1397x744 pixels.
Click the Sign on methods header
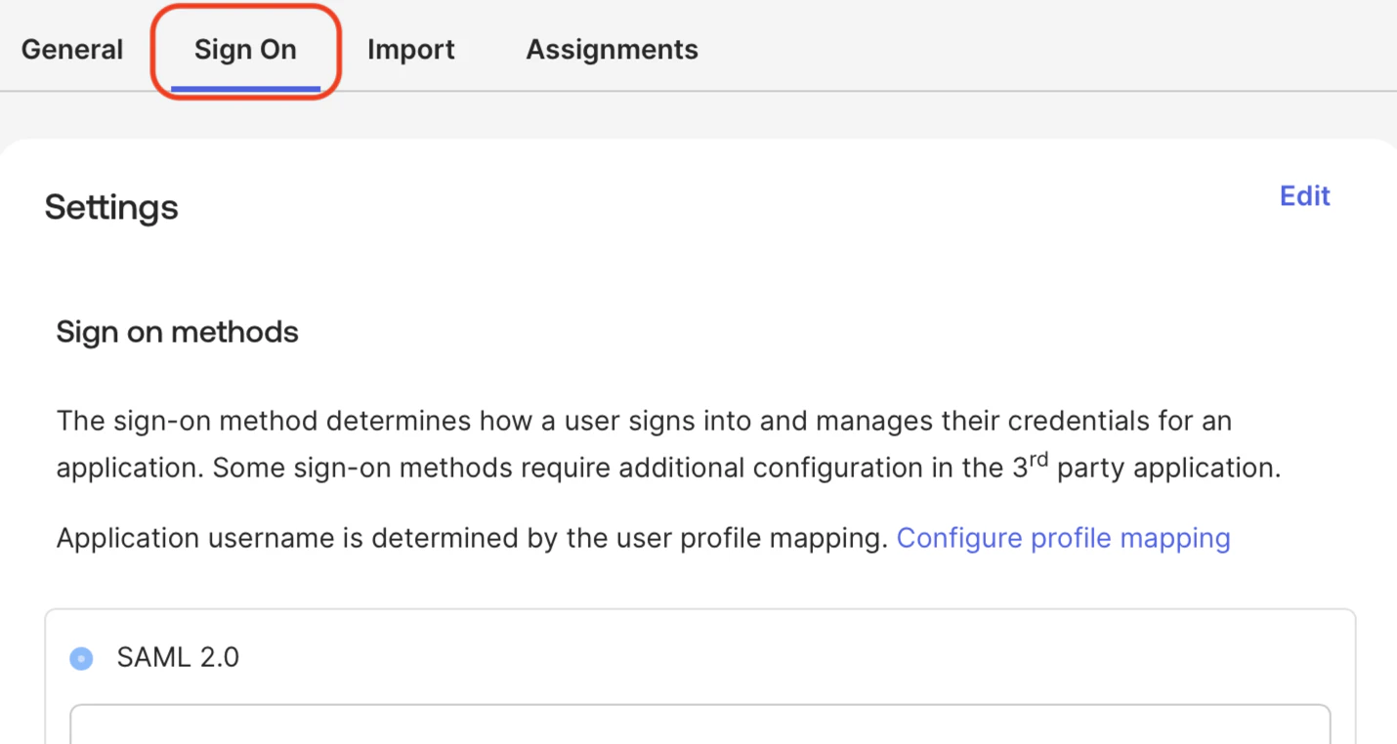click(177, 332)
